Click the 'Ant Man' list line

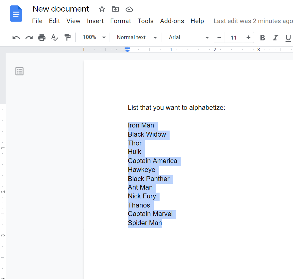pyautogui.click(x=140, y=187)
